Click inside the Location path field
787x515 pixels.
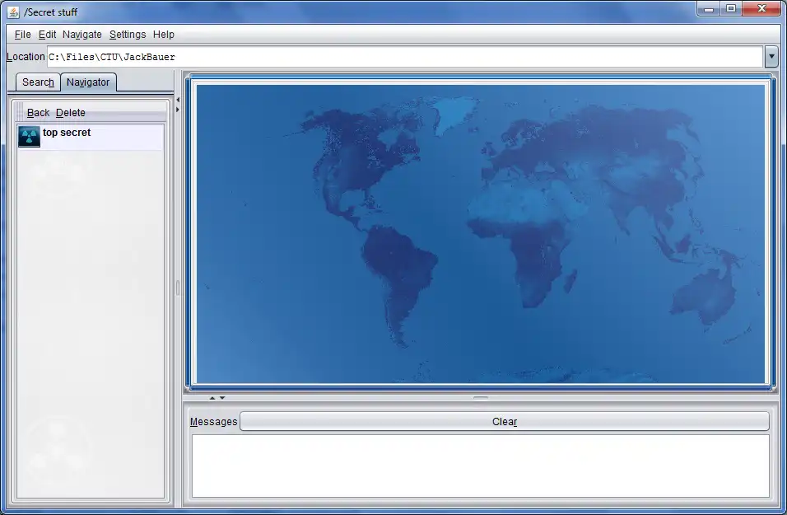tap(405, 57)
